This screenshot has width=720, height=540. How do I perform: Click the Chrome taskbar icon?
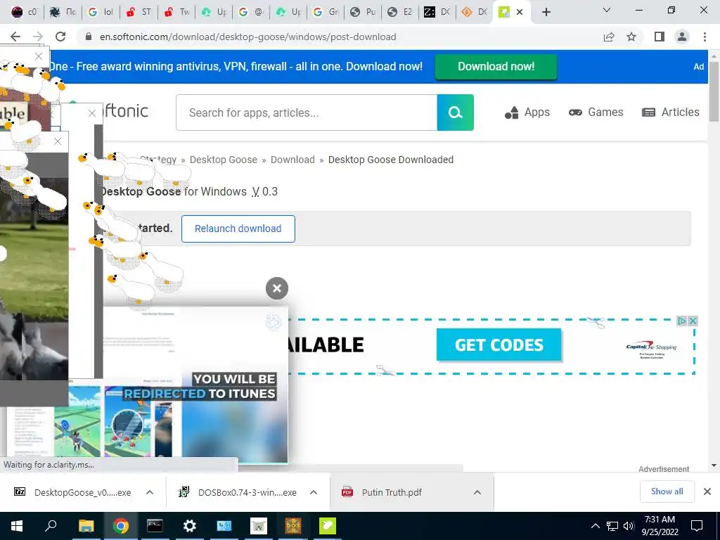point(121,526)
